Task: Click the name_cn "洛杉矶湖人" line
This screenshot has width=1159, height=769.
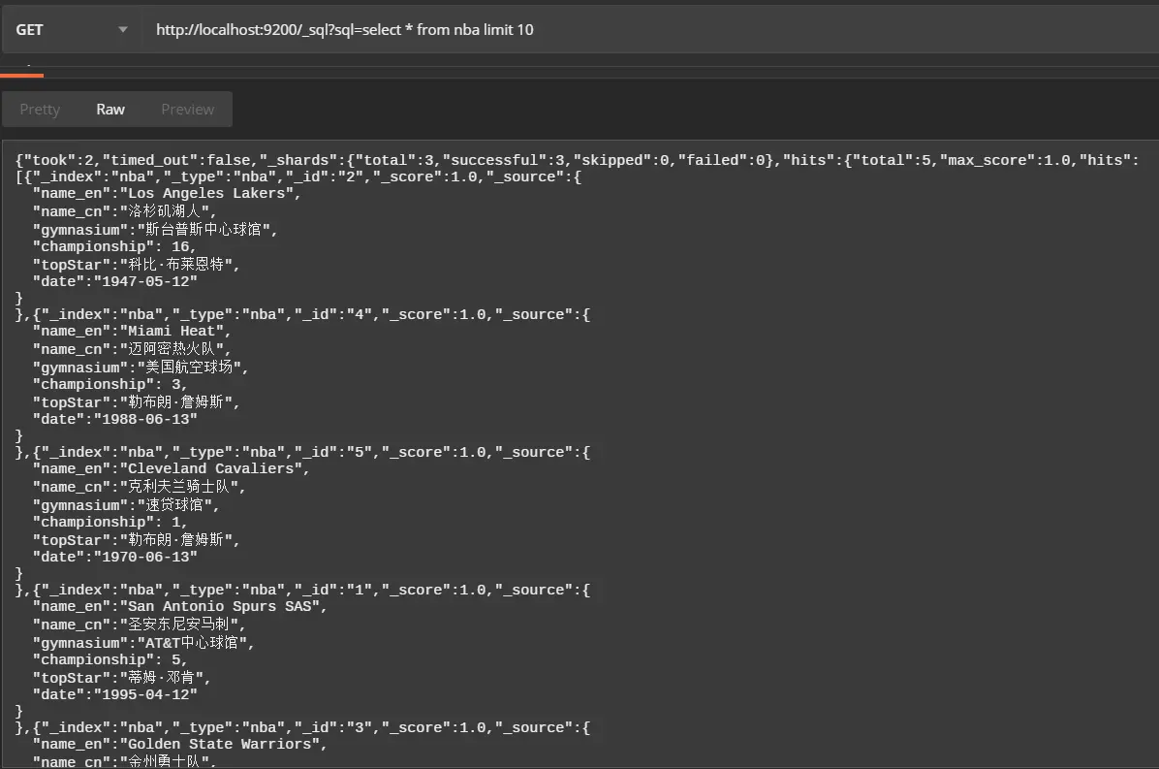Action: coord(124,210)
